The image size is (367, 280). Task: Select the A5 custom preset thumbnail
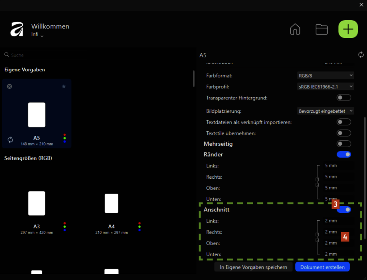36,115
